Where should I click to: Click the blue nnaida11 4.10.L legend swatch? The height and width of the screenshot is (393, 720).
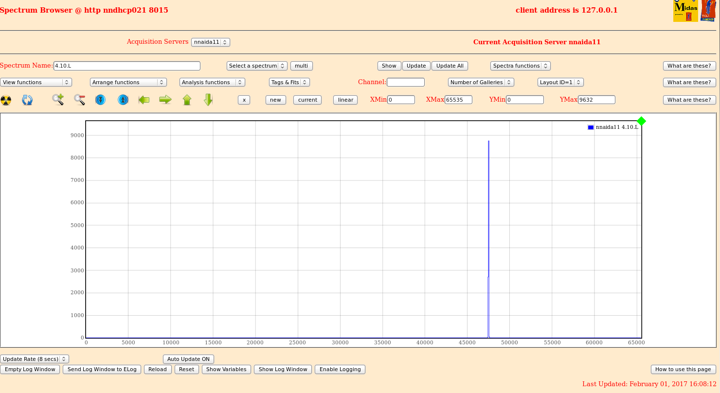point(591,127)
